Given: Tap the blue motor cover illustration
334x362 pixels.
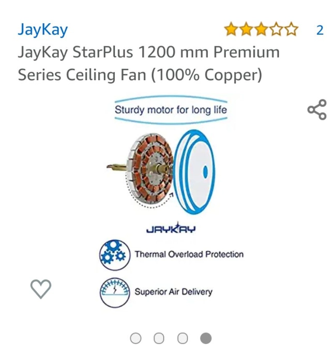Looking at the screenshot, I should 194,172.
